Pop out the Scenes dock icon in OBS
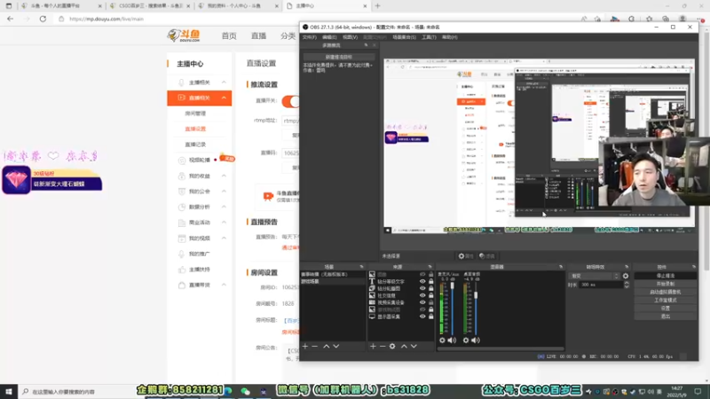The image size is (710, 399). 361,267
